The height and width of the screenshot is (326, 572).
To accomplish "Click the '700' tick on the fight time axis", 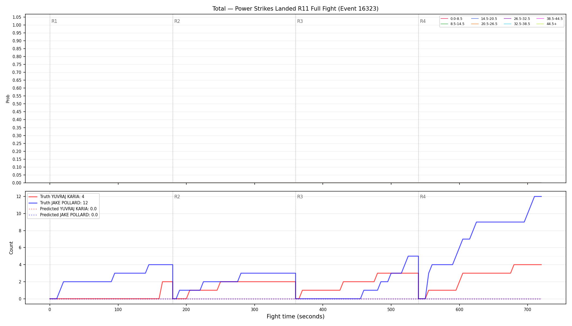I will coord(528,309).
